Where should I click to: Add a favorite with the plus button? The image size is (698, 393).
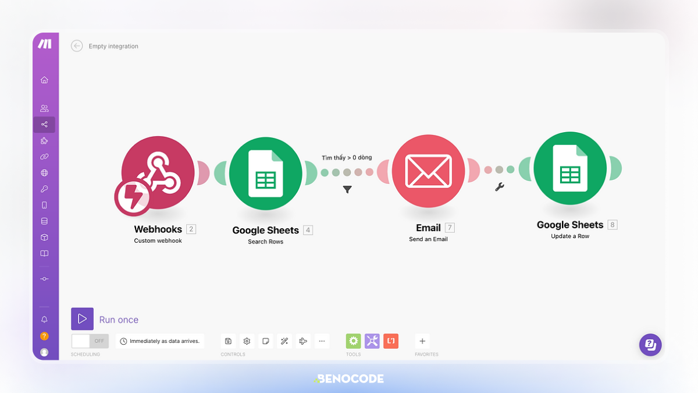(422, 341)
